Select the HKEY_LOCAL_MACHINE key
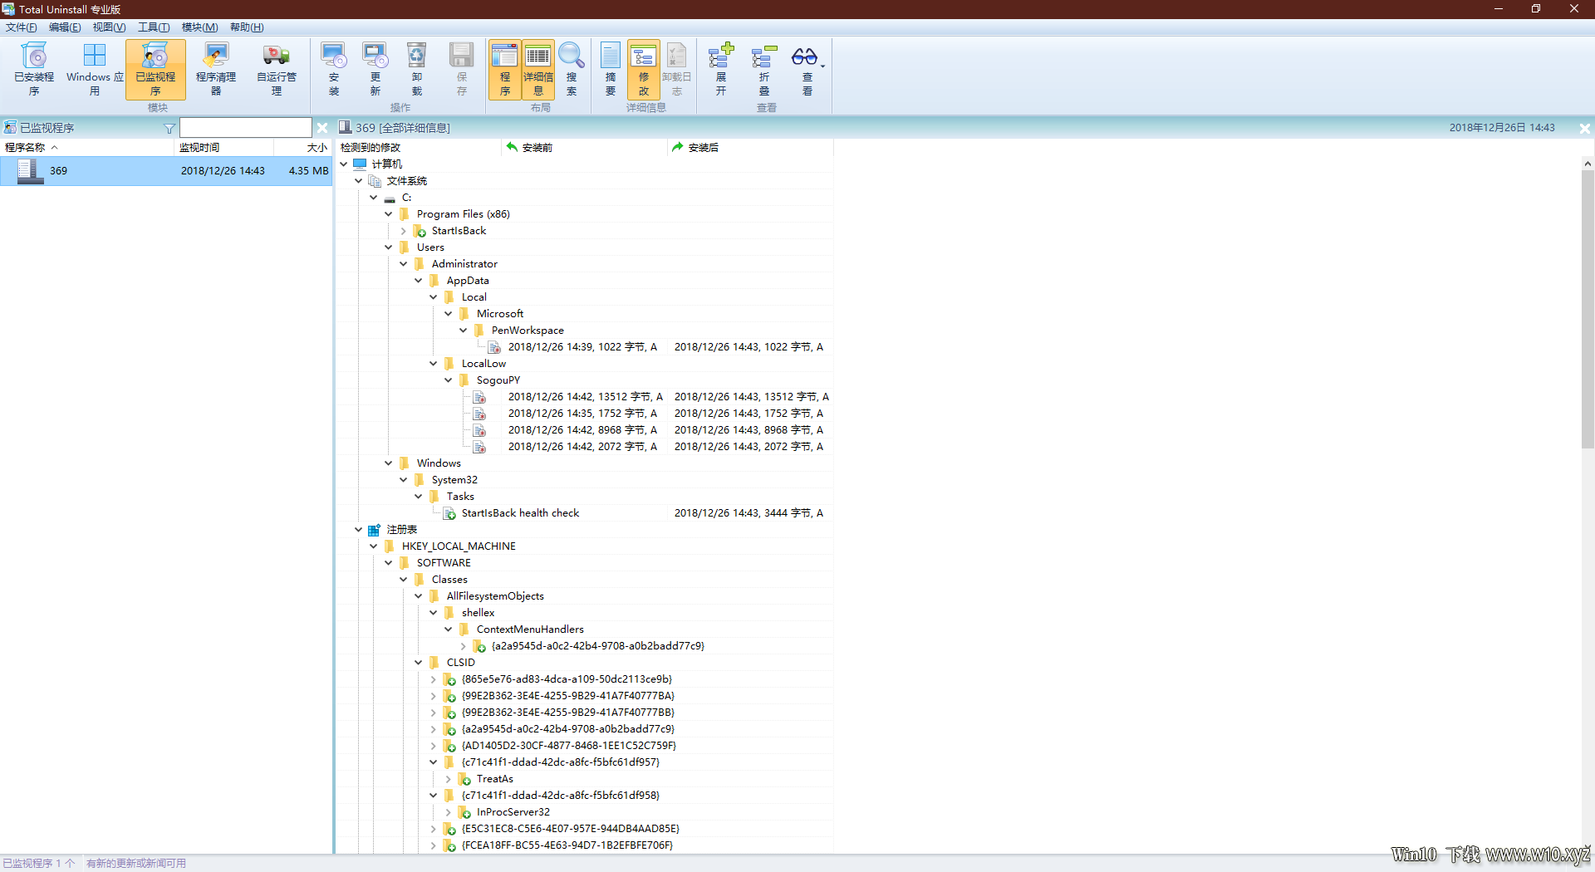The width and height of the screenshot is (1595, 872). (459, 546)
